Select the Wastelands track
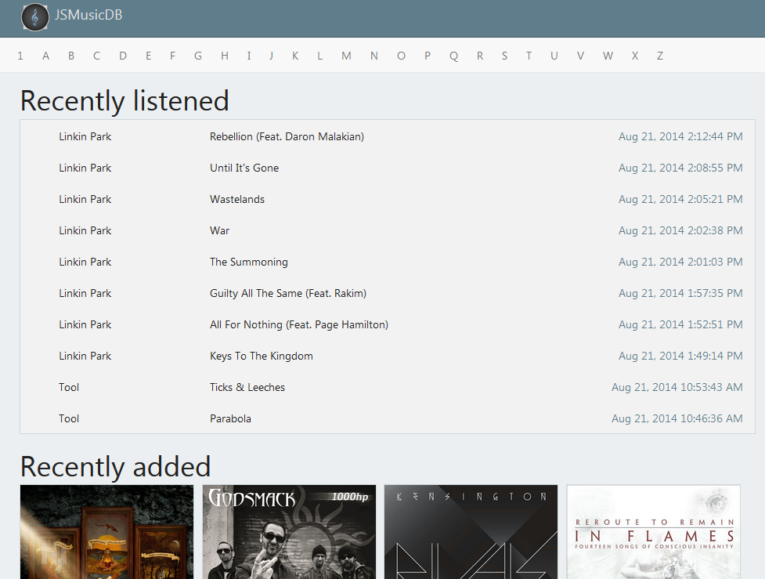Image resolution: width=765 pixels, height=579 pixels. pos(237,199)
